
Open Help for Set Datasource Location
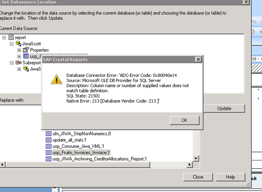pos(230,177)
